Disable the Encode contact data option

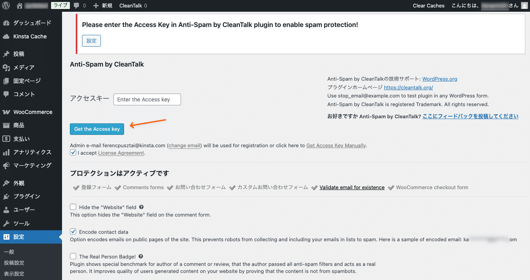click(x=73, y=231)
